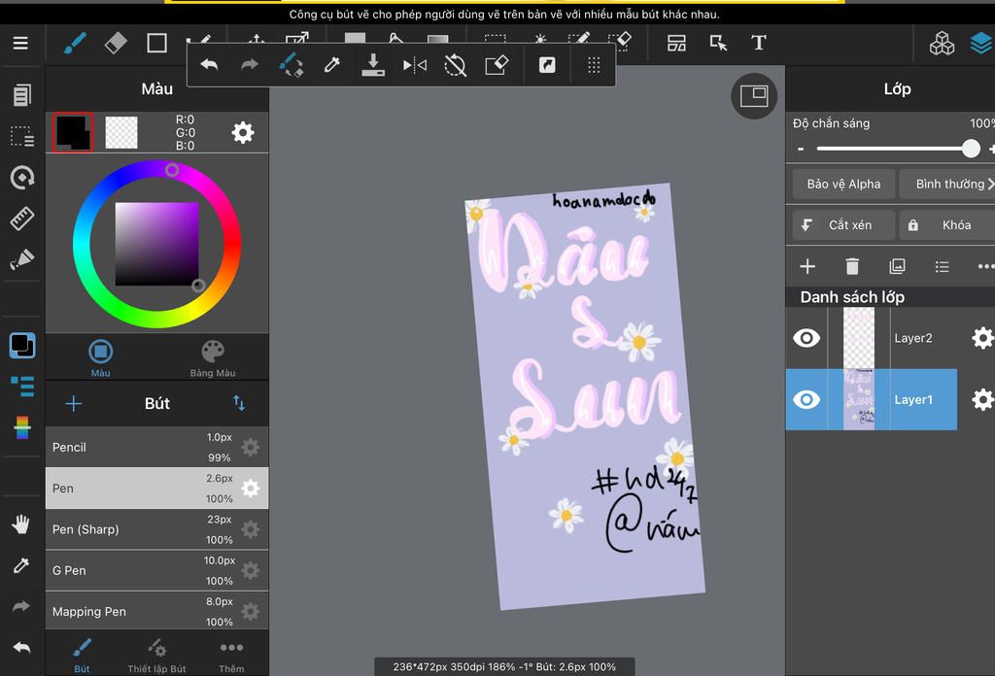
Task: Open Layer1 settings gear
Action: [982, 399]
